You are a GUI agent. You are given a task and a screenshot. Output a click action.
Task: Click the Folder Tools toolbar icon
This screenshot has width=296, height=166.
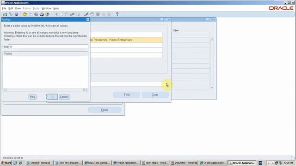tap(109, 14)
